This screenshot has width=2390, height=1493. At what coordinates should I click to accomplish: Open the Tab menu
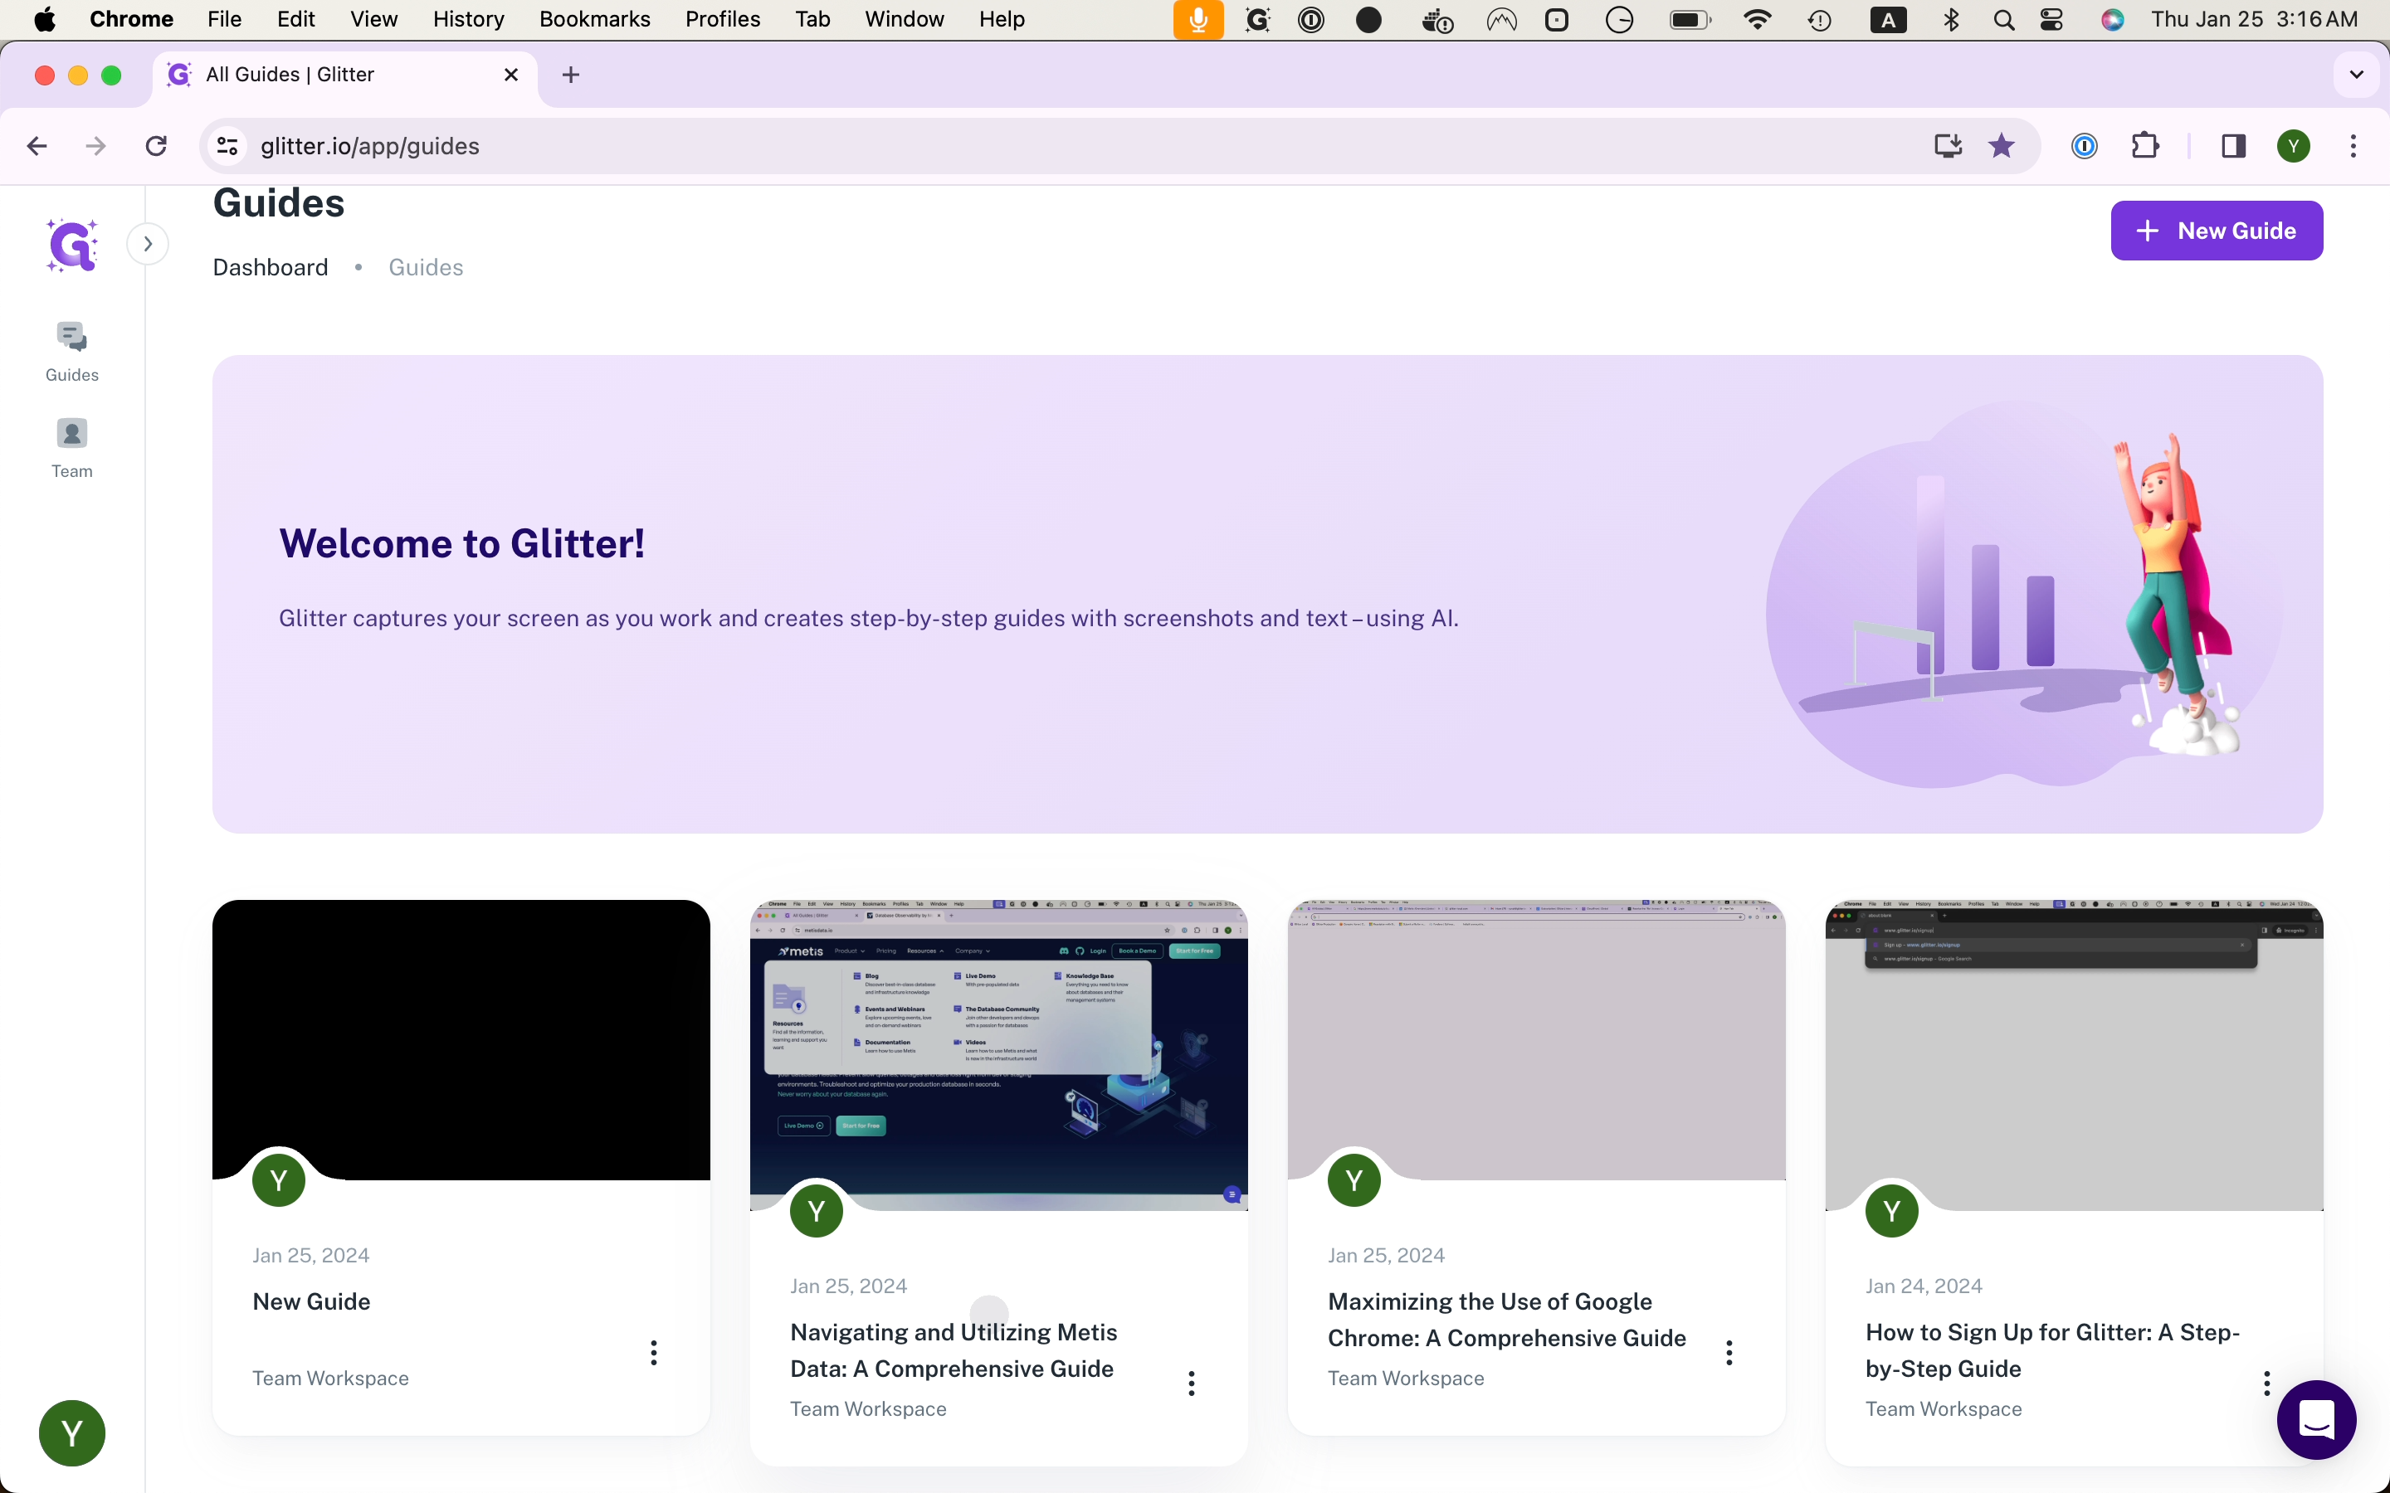pyautogui.click(x=812, y=20)
